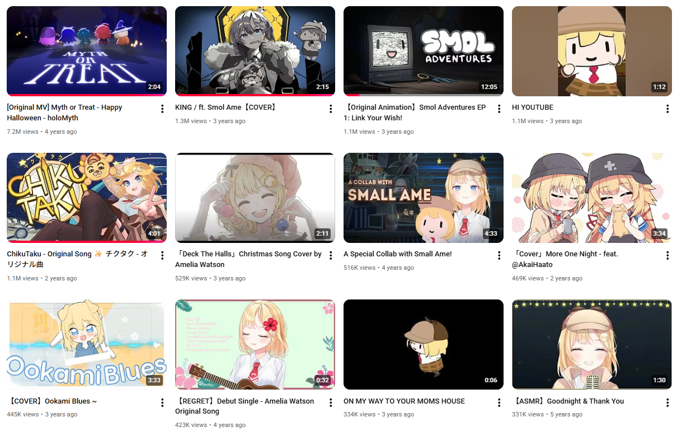
Task: Open the 'HI YOUTUBE' title link
Action: click(x=532, y=107)
